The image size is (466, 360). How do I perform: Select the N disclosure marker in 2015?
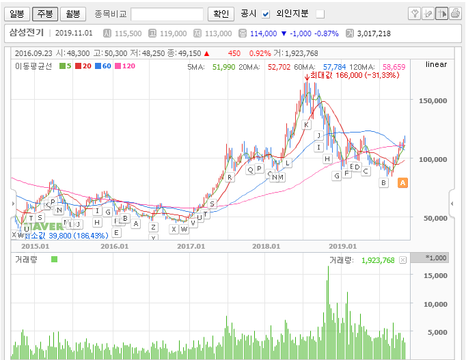click(x=59, y=210)
